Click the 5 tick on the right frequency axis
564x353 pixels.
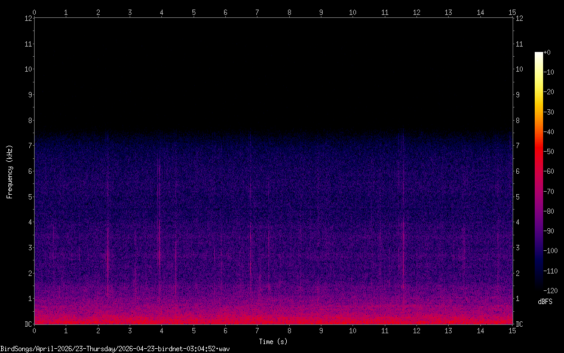point(517,197)
